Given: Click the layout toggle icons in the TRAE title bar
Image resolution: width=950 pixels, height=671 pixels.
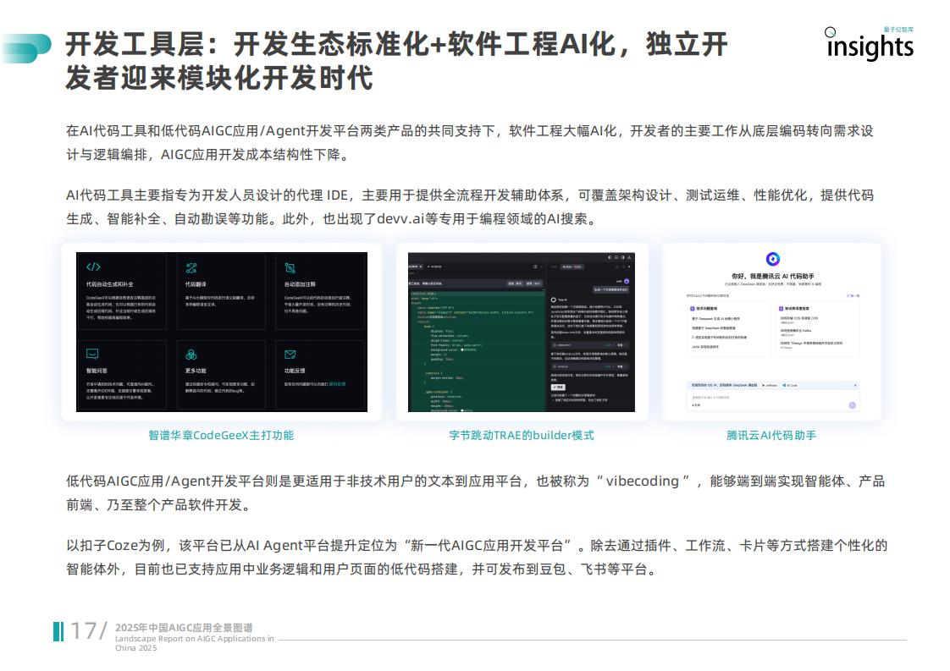Looking at the screenshot, I should (619, 257).
